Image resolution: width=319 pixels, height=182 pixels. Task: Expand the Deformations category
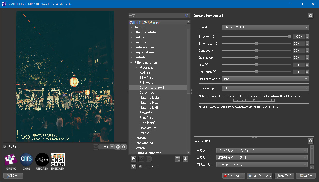coord(131,47)
